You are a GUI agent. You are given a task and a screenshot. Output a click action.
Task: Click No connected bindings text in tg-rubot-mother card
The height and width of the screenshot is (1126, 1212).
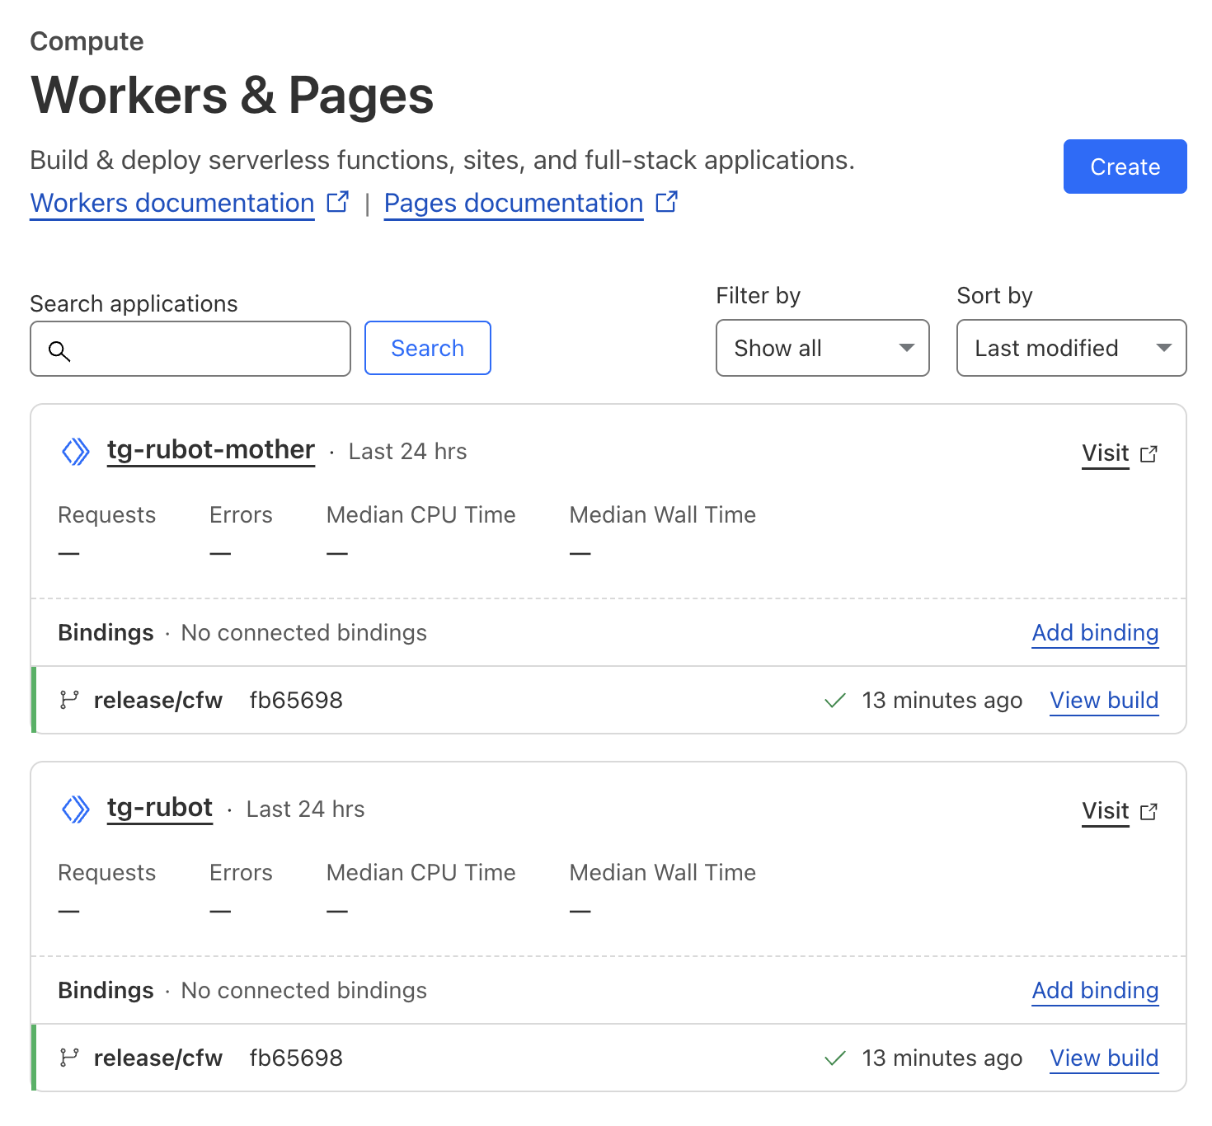click(304, 633)
